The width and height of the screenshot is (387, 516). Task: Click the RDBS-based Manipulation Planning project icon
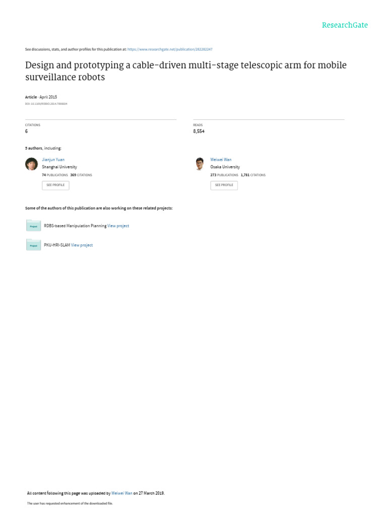(x=33, y=226)
